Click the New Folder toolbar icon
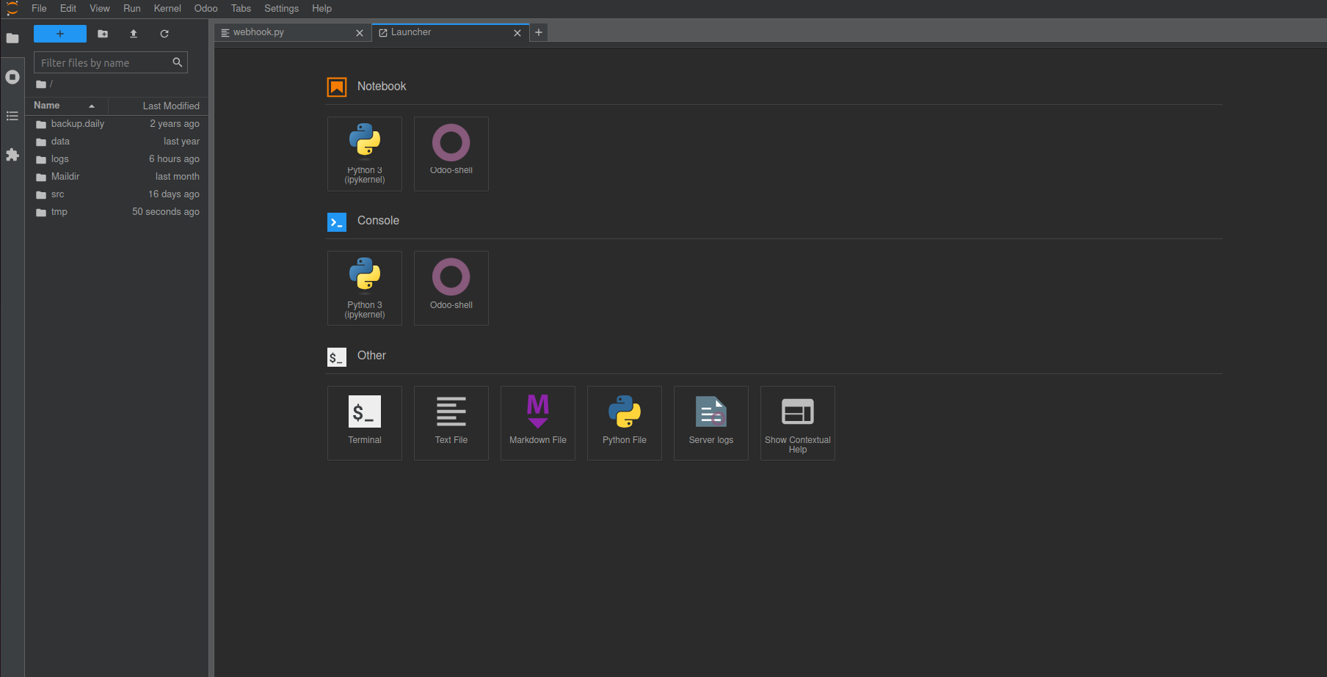 tap(103, 34)
